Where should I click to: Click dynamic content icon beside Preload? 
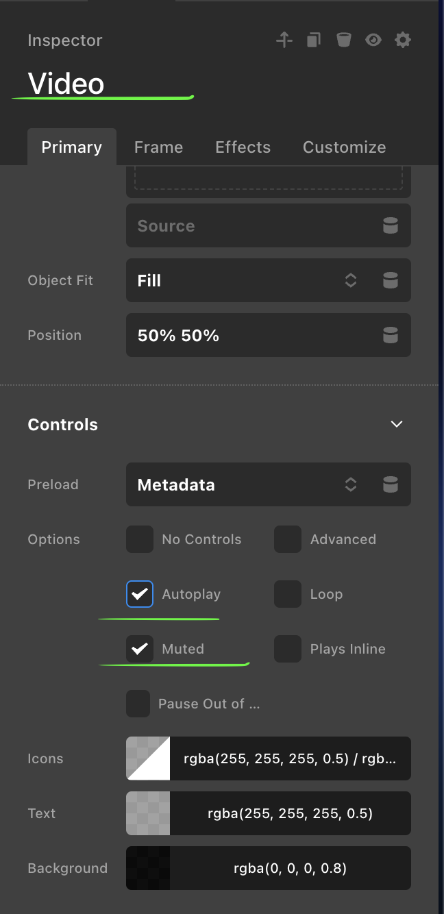391,484
